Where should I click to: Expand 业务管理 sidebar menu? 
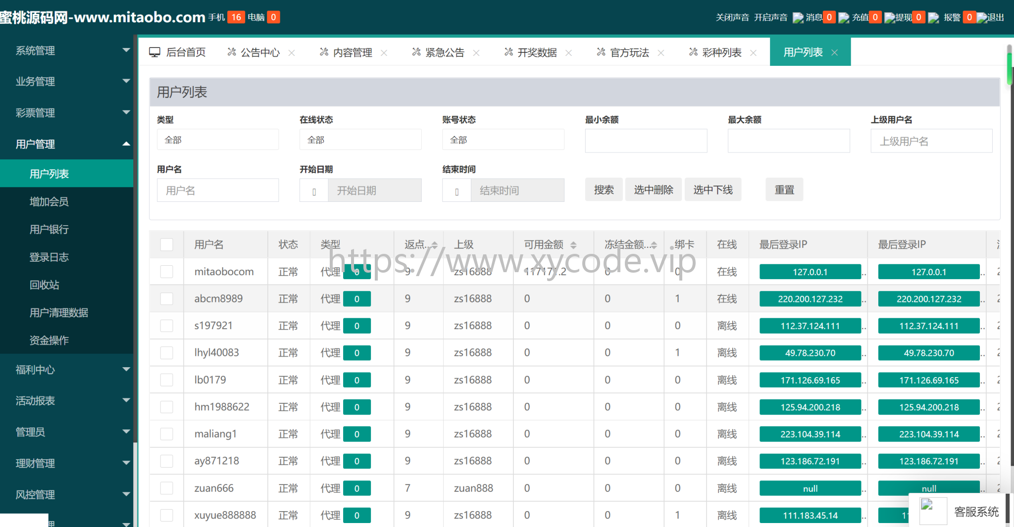[67, 81]
